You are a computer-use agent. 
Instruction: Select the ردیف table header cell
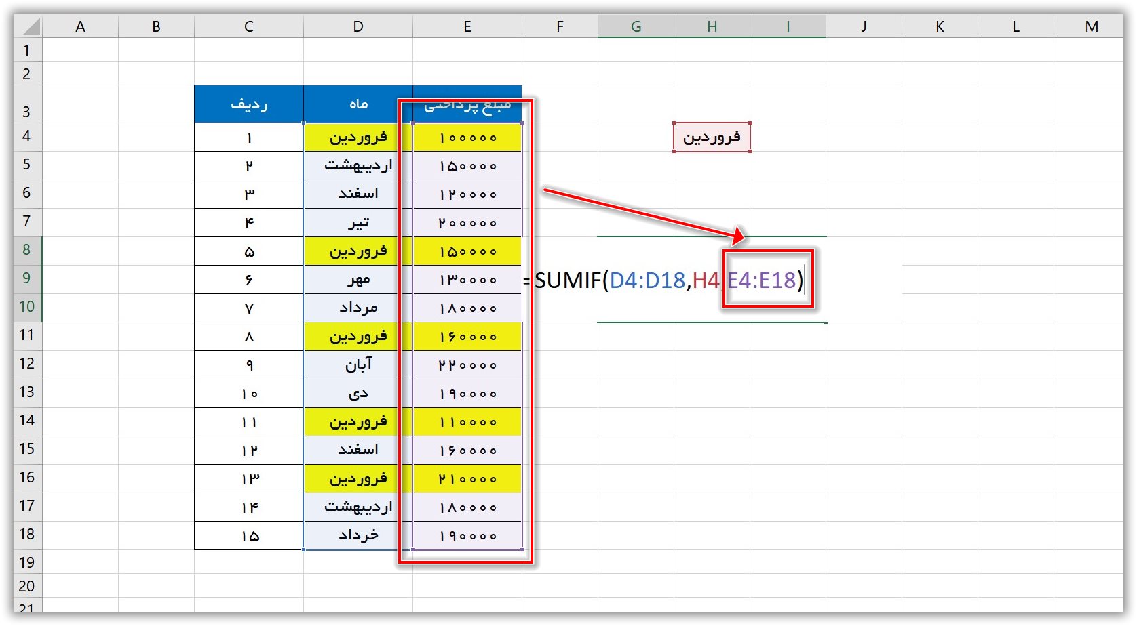tap(248, 104)
